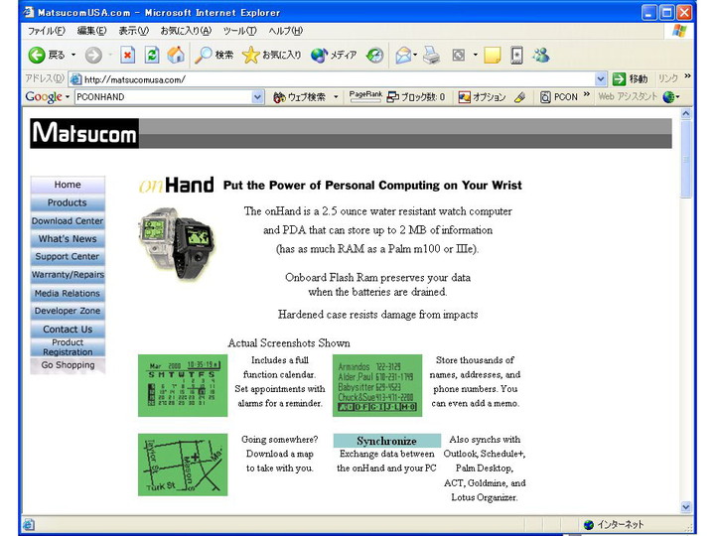Open the Product Registration page
Viewport: 715px width, 536px height.
pyautogui.click(x=68, y=346)
